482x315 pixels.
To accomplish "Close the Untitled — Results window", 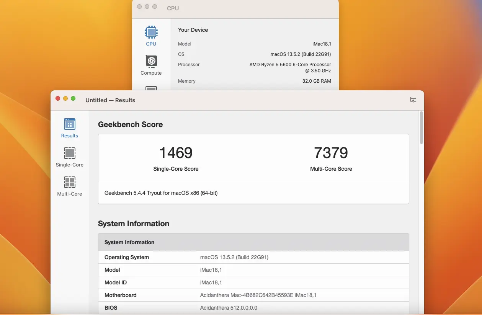I will click(x=58, y=99).
